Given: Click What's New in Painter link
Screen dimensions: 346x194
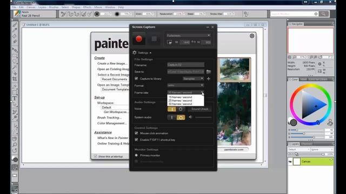Looking at the screenshot, I should (x=113, y=138).
